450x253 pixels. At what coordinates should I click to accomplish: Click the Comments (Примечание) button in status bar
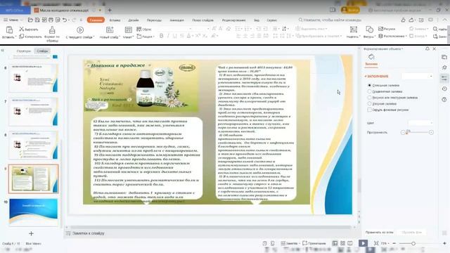314,243
